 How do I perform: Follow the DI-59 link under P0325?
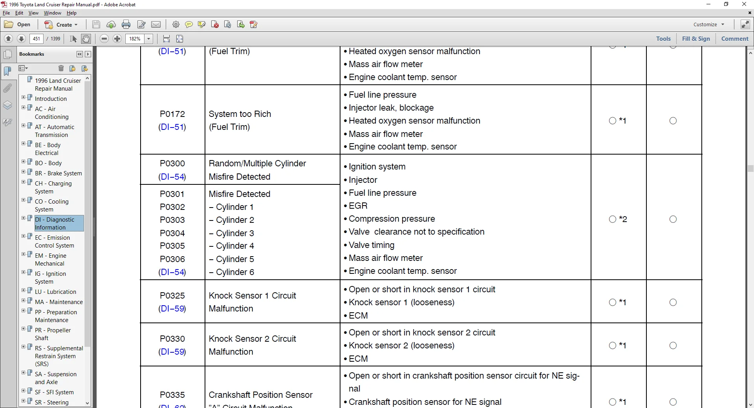point(172,309)
